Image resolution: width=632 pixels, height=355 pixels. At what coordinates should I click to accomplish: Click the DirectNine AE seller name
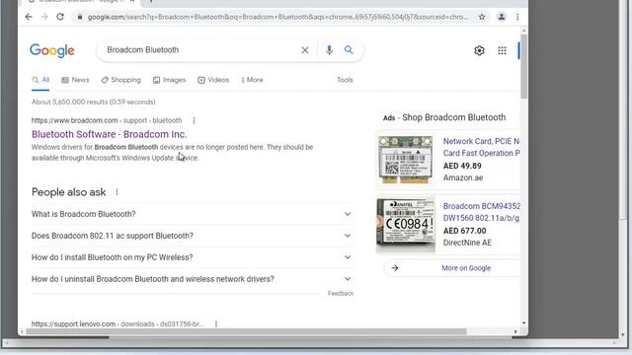(467, 243)
